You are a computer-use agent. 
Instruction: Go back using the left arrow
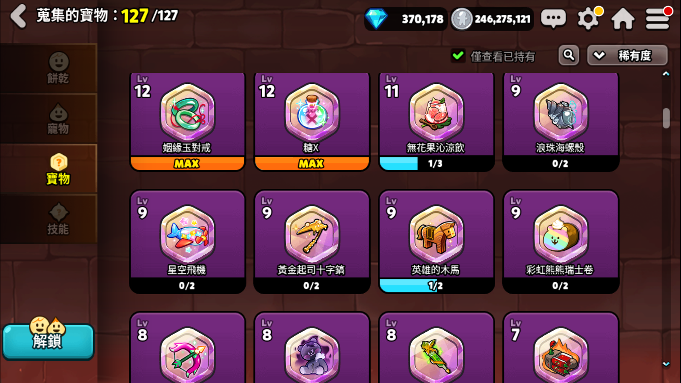(x=18, y=16)
